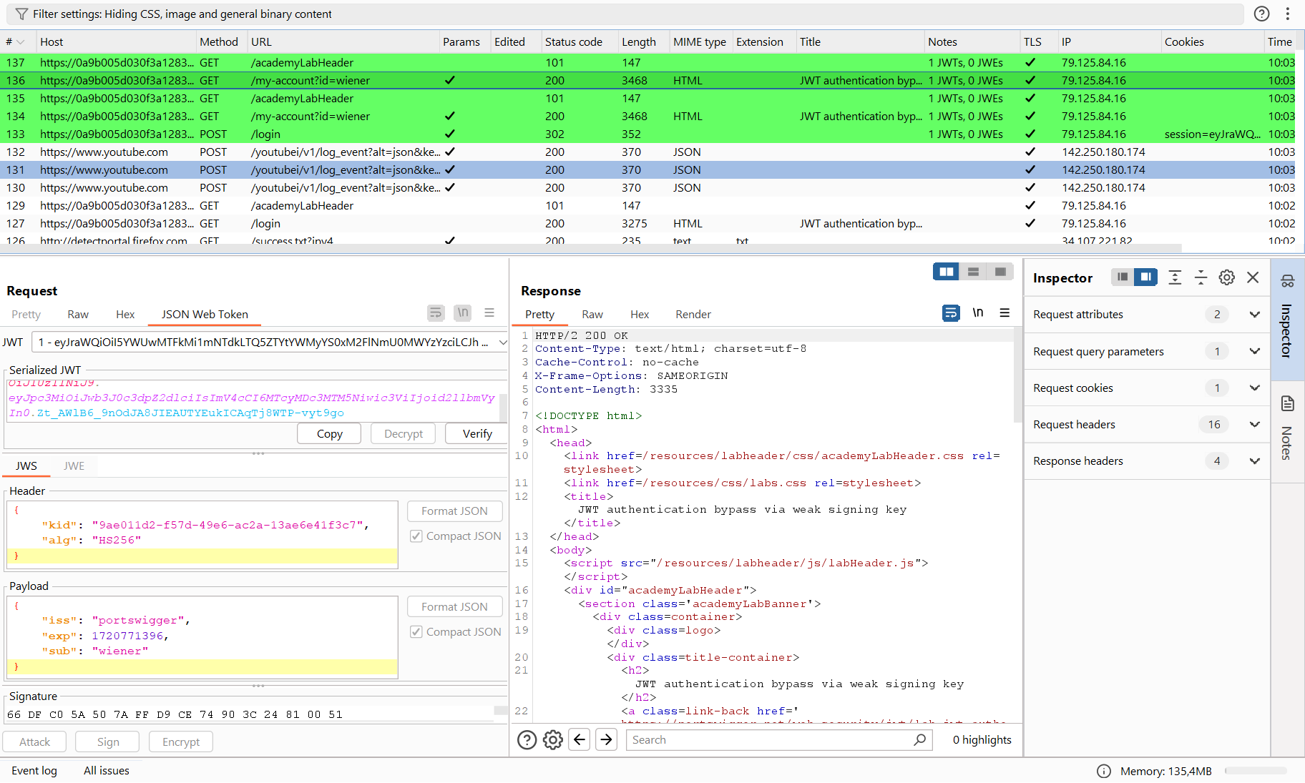Select the JWS tab
This screenshot has height=783, width=1305.
(26, 466)
